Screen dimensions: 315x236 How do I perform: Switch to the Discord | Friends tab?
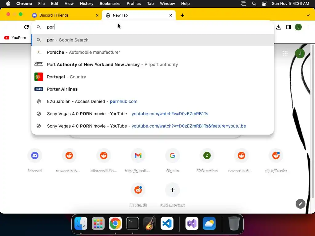tap(65, 15)
